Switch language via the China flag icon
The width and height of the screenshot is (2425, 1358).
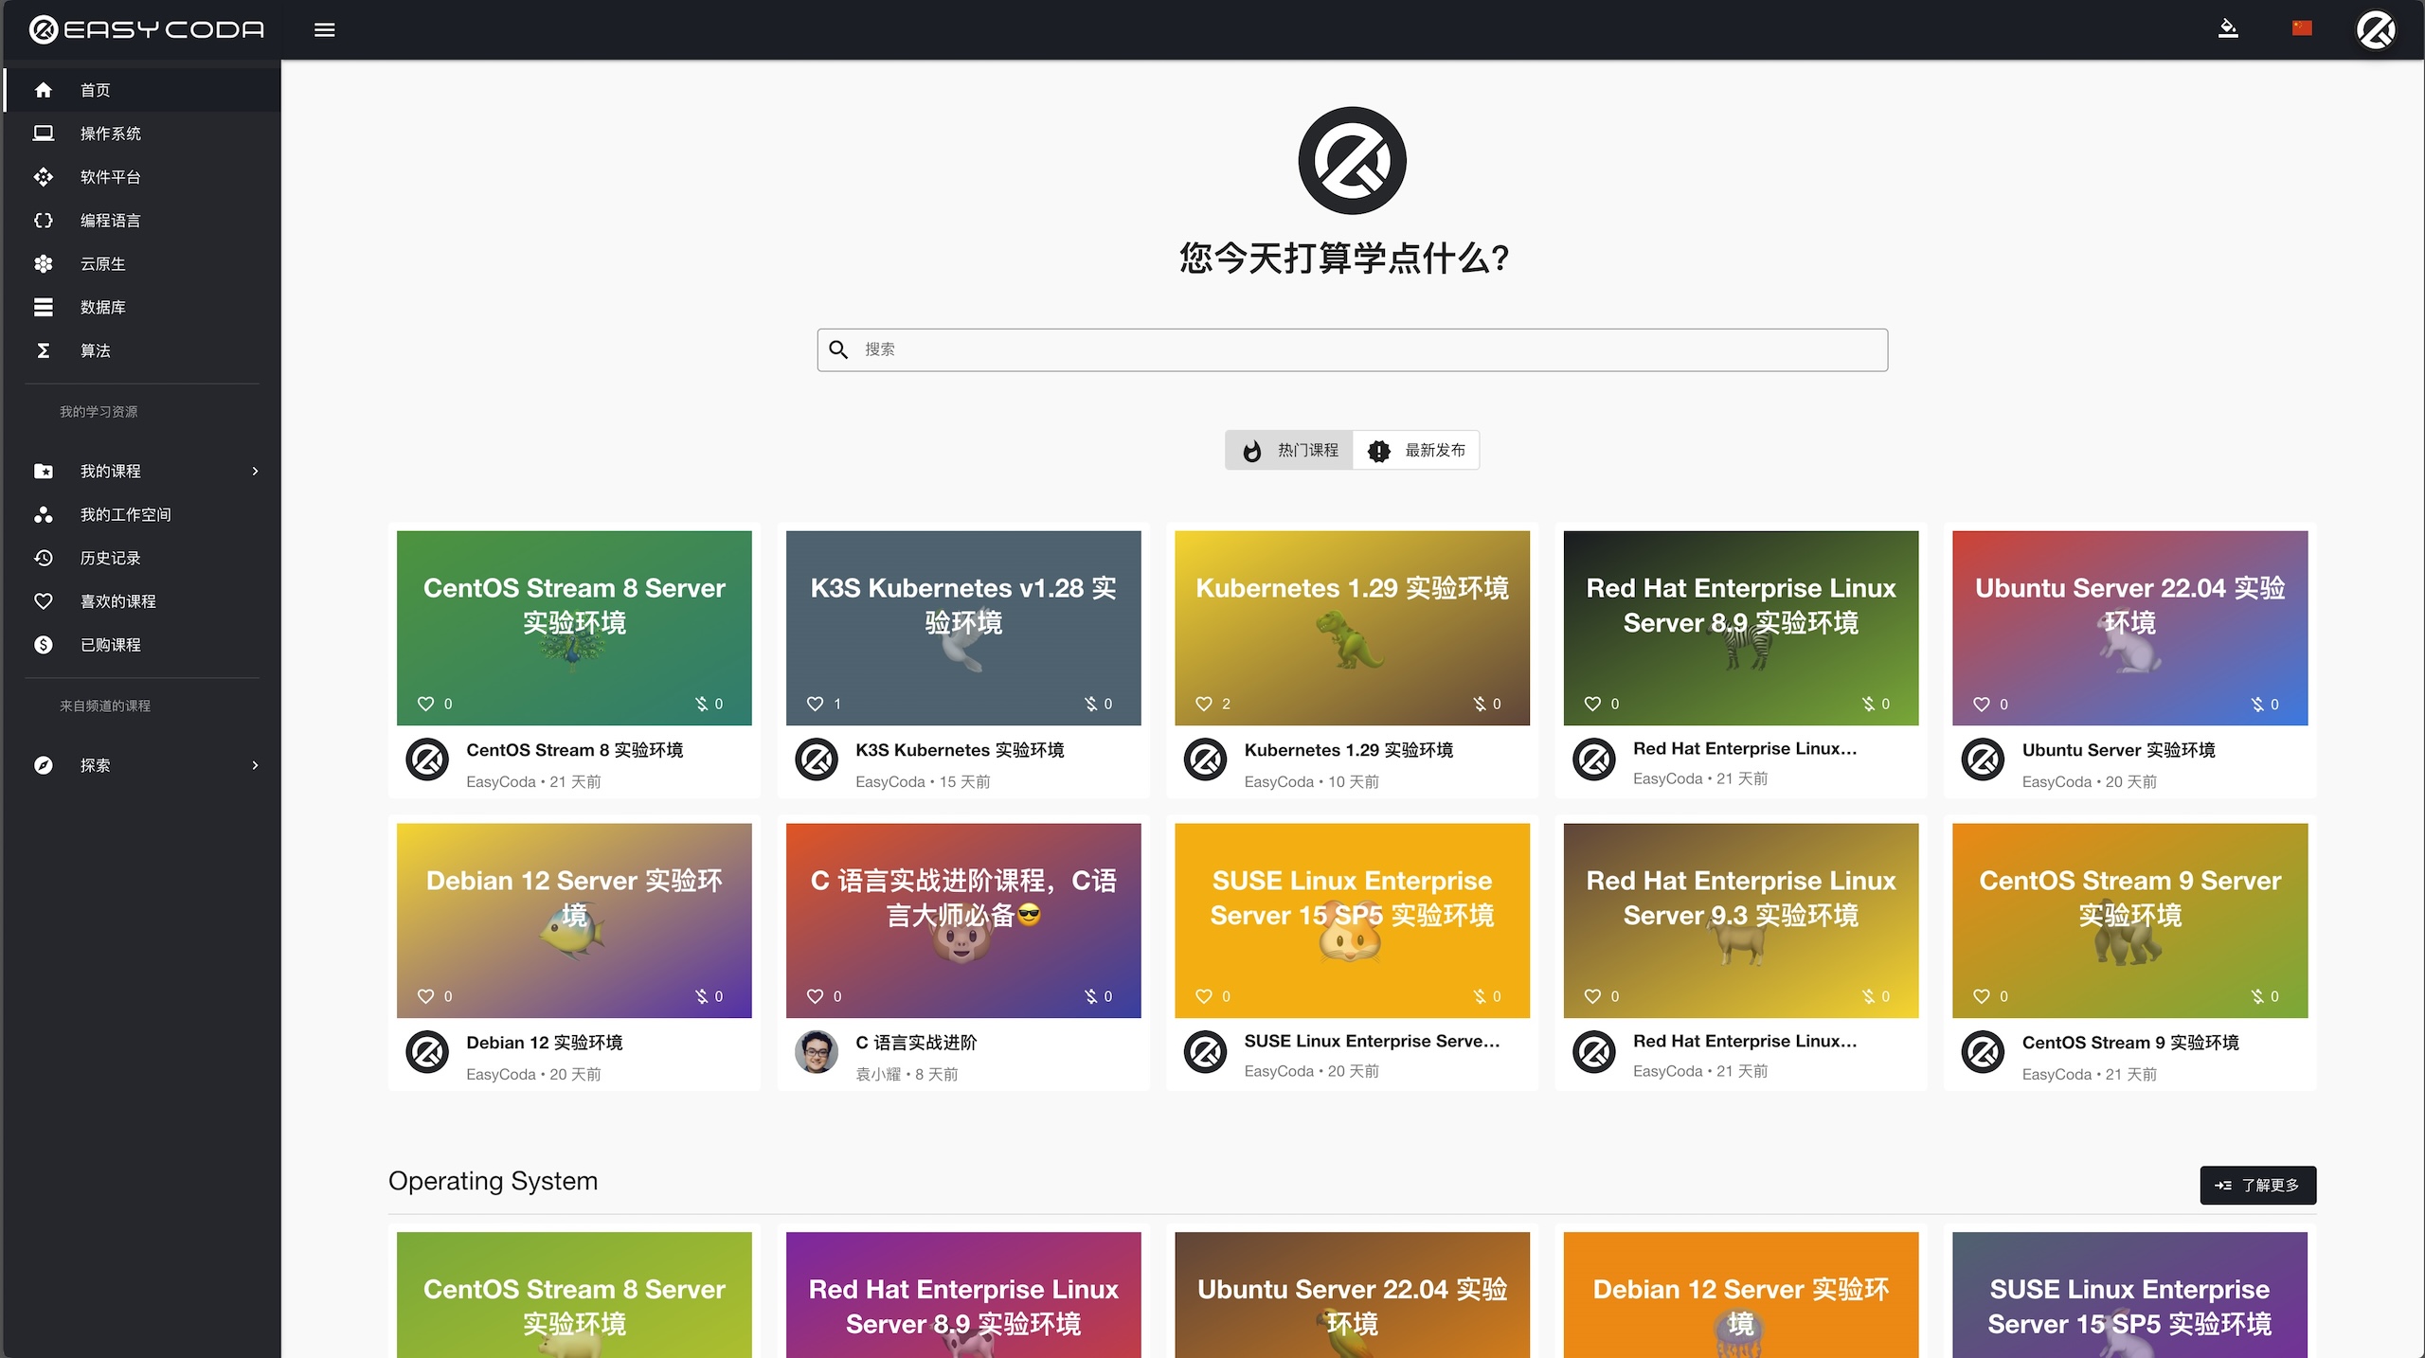click(x=2302, y=28)
